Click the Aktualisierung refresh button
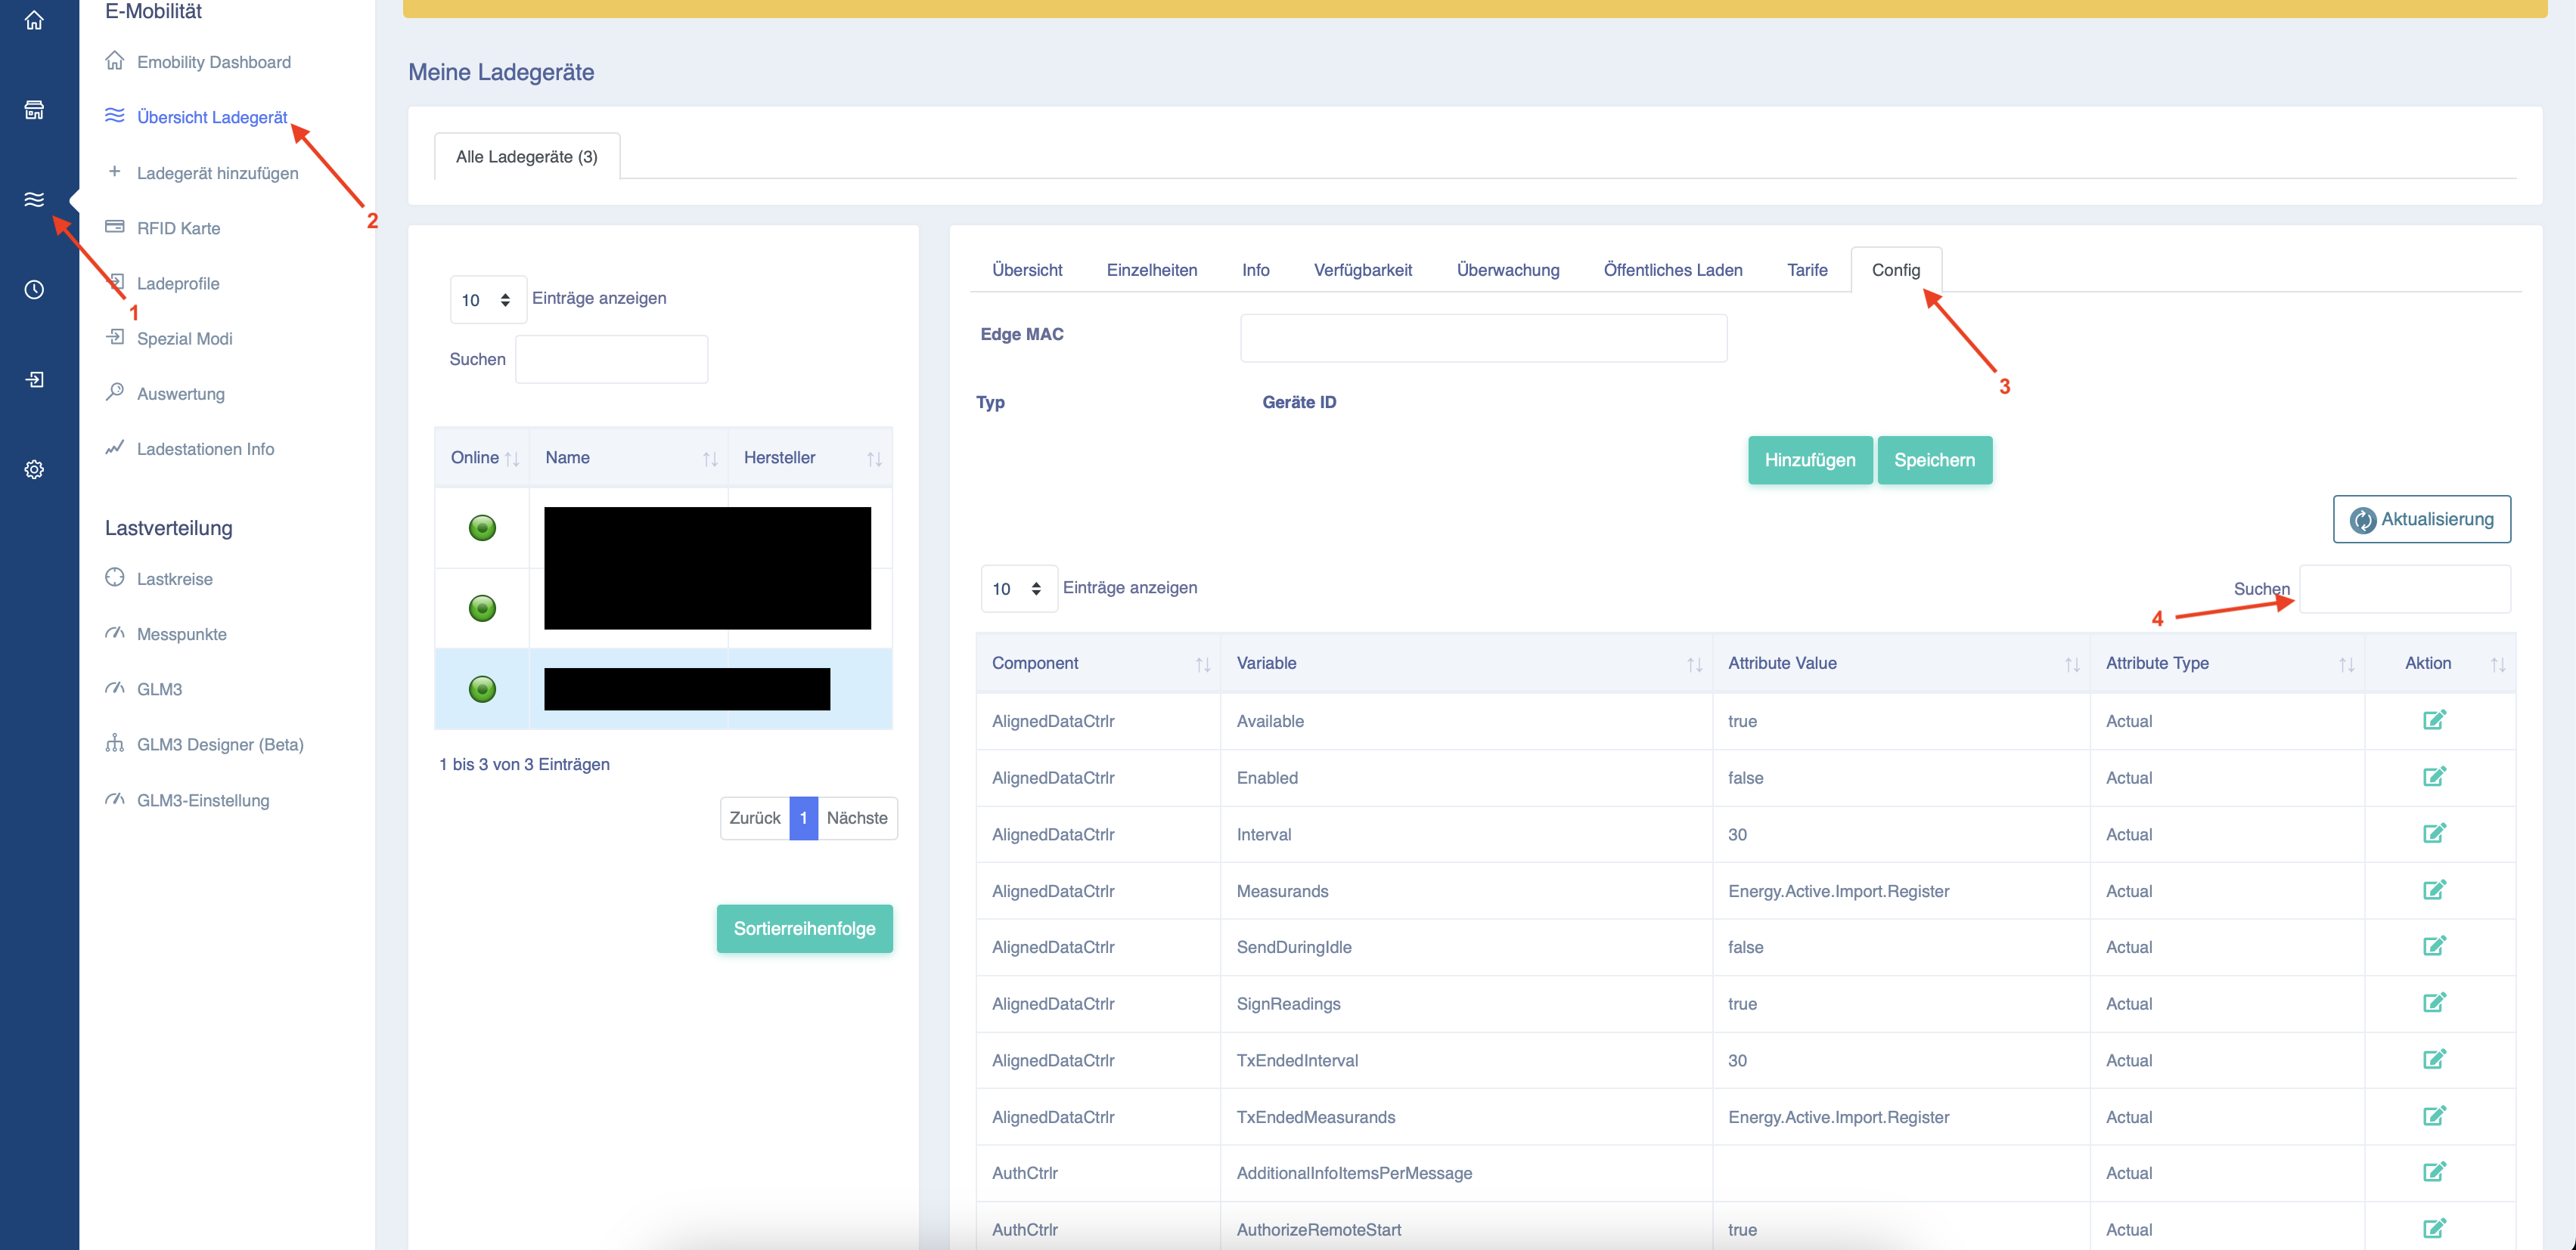Image resolution: width=2576 pixels, height=1250 pixels. [x=2420, y=520]
